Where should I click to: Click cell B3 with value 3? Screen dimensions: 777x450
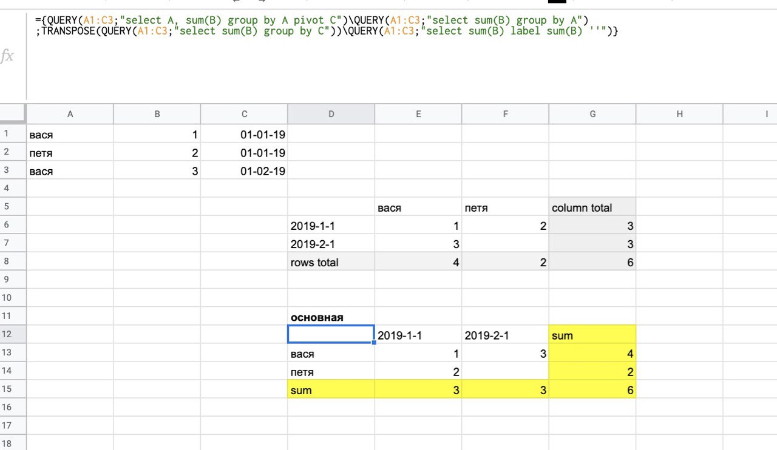157,170
